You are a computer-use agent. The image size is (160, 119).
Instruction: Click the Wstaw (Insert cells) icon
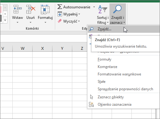pyautogui.click(x=17, y=9)
